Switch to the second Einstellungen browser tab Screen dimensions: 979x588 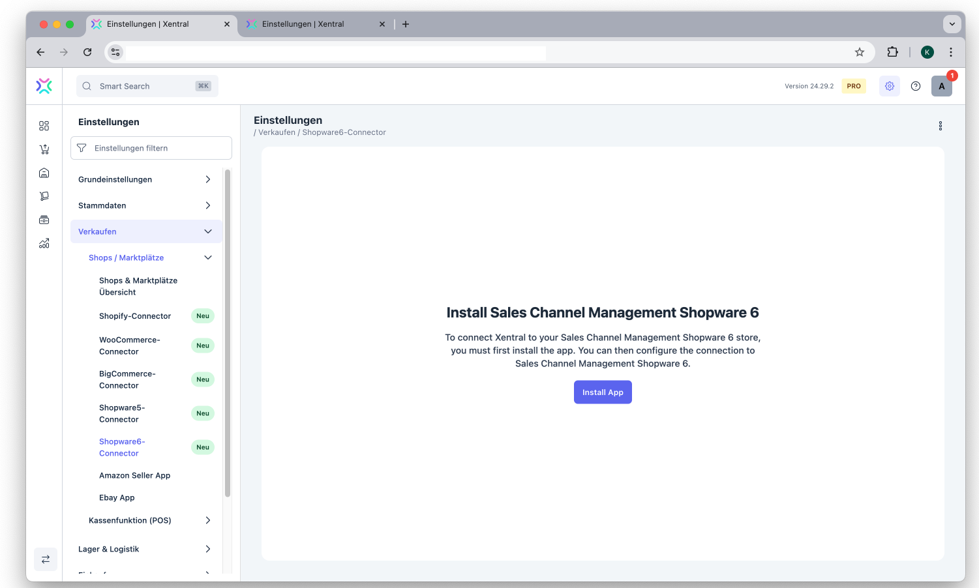303,24
